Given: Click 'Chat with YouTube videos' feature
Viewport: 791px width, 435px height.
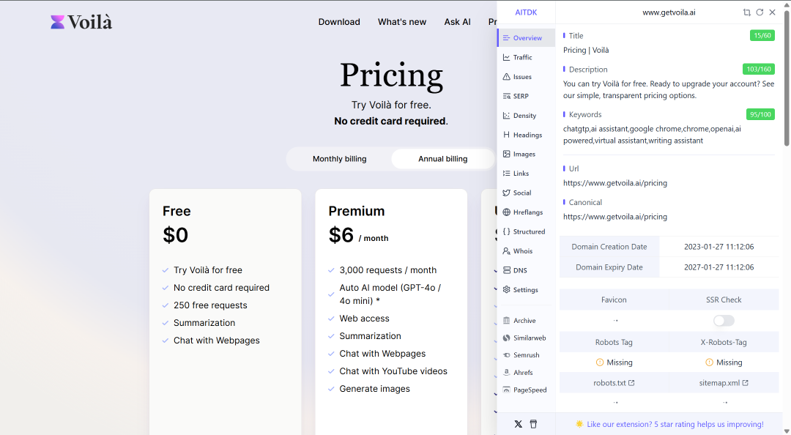Looking at the screenshot, I should tap(393, 371).
